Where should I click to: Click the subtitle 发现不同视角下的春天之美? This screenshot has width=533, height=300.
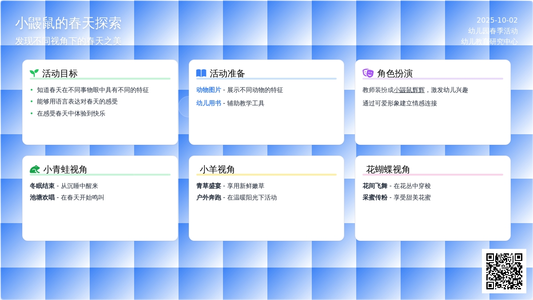coord(68,41)
